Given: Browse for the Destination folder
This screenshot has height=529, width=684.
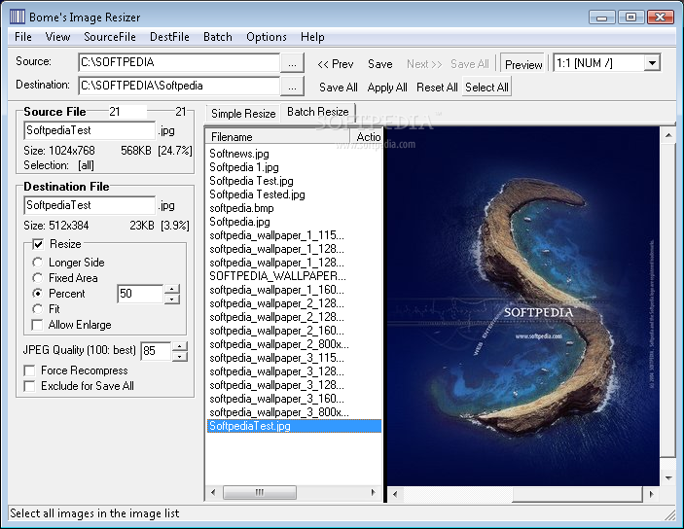Looking at the screenshot, I should [292, 87].
